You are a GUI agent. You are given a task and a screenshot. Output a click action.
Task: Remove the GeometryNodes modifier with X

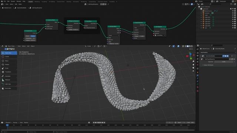[232, 56]
